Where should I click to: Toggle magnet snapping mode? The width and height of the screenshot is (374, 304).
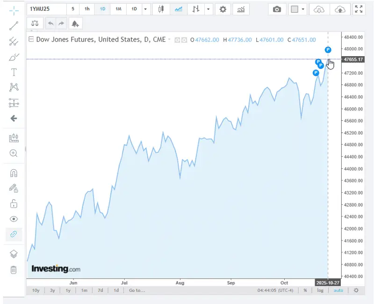click(x=14, y=173)
